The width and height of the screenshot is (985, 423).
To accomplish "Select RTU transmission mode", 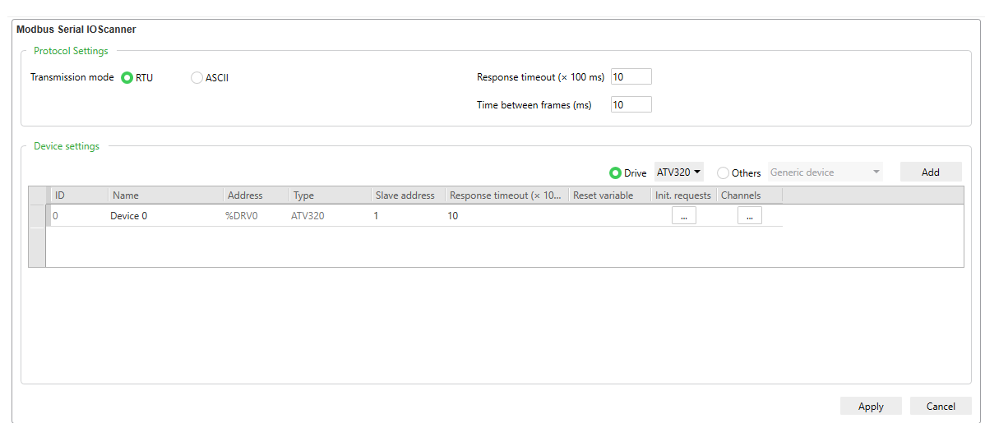I will tap(127, 78).
